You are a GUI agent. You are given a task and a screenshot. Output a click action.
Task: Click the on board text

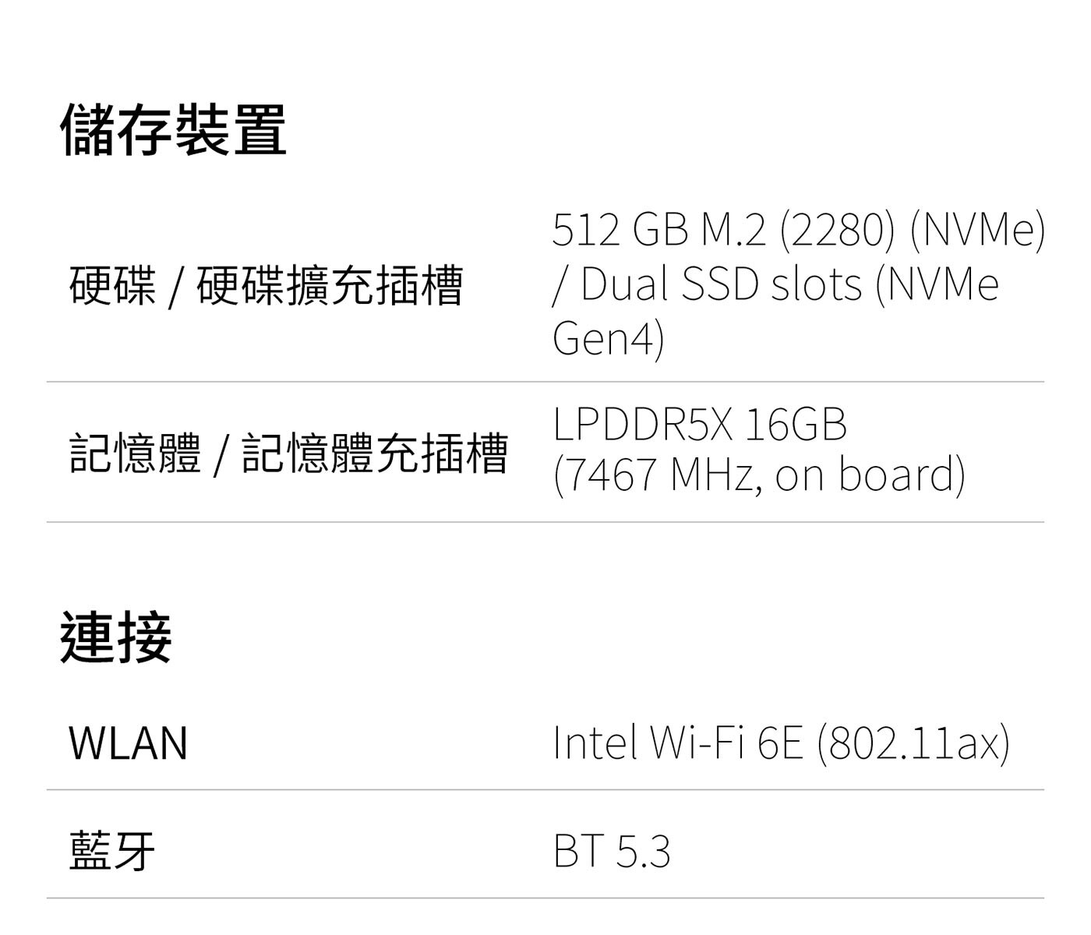868,475
